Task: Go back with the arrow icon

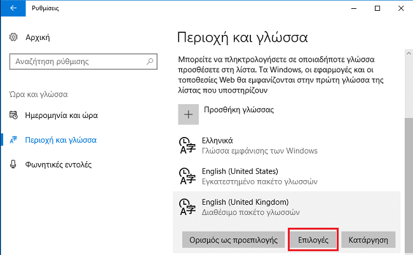Action: 13,8
